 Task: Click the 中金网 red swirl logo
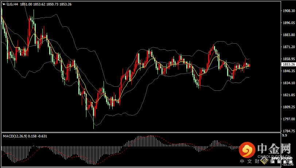[x=247, y=150]
